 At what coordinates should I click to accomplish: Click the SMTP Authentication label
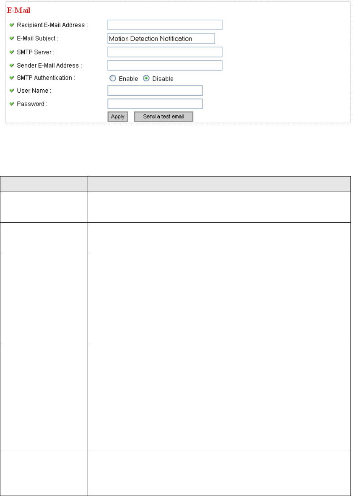point(46,78)
